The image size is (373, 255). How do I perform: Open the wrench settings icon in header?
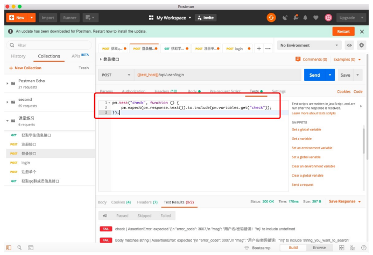coord(295,17)
